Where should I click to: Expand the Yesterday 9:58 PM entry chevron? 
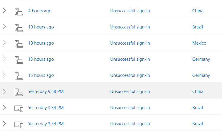click(4, 92)
